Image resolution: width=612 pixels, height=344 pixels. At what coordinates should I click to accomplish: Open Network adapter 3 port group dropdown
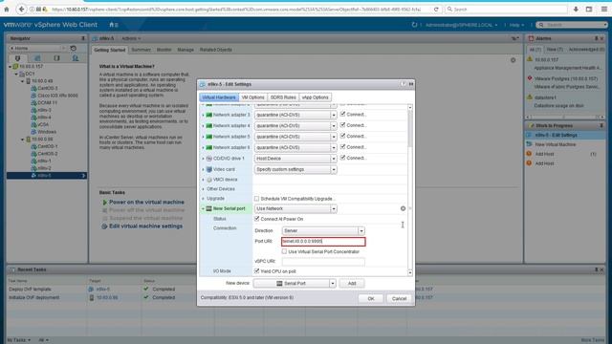(295, 115)
